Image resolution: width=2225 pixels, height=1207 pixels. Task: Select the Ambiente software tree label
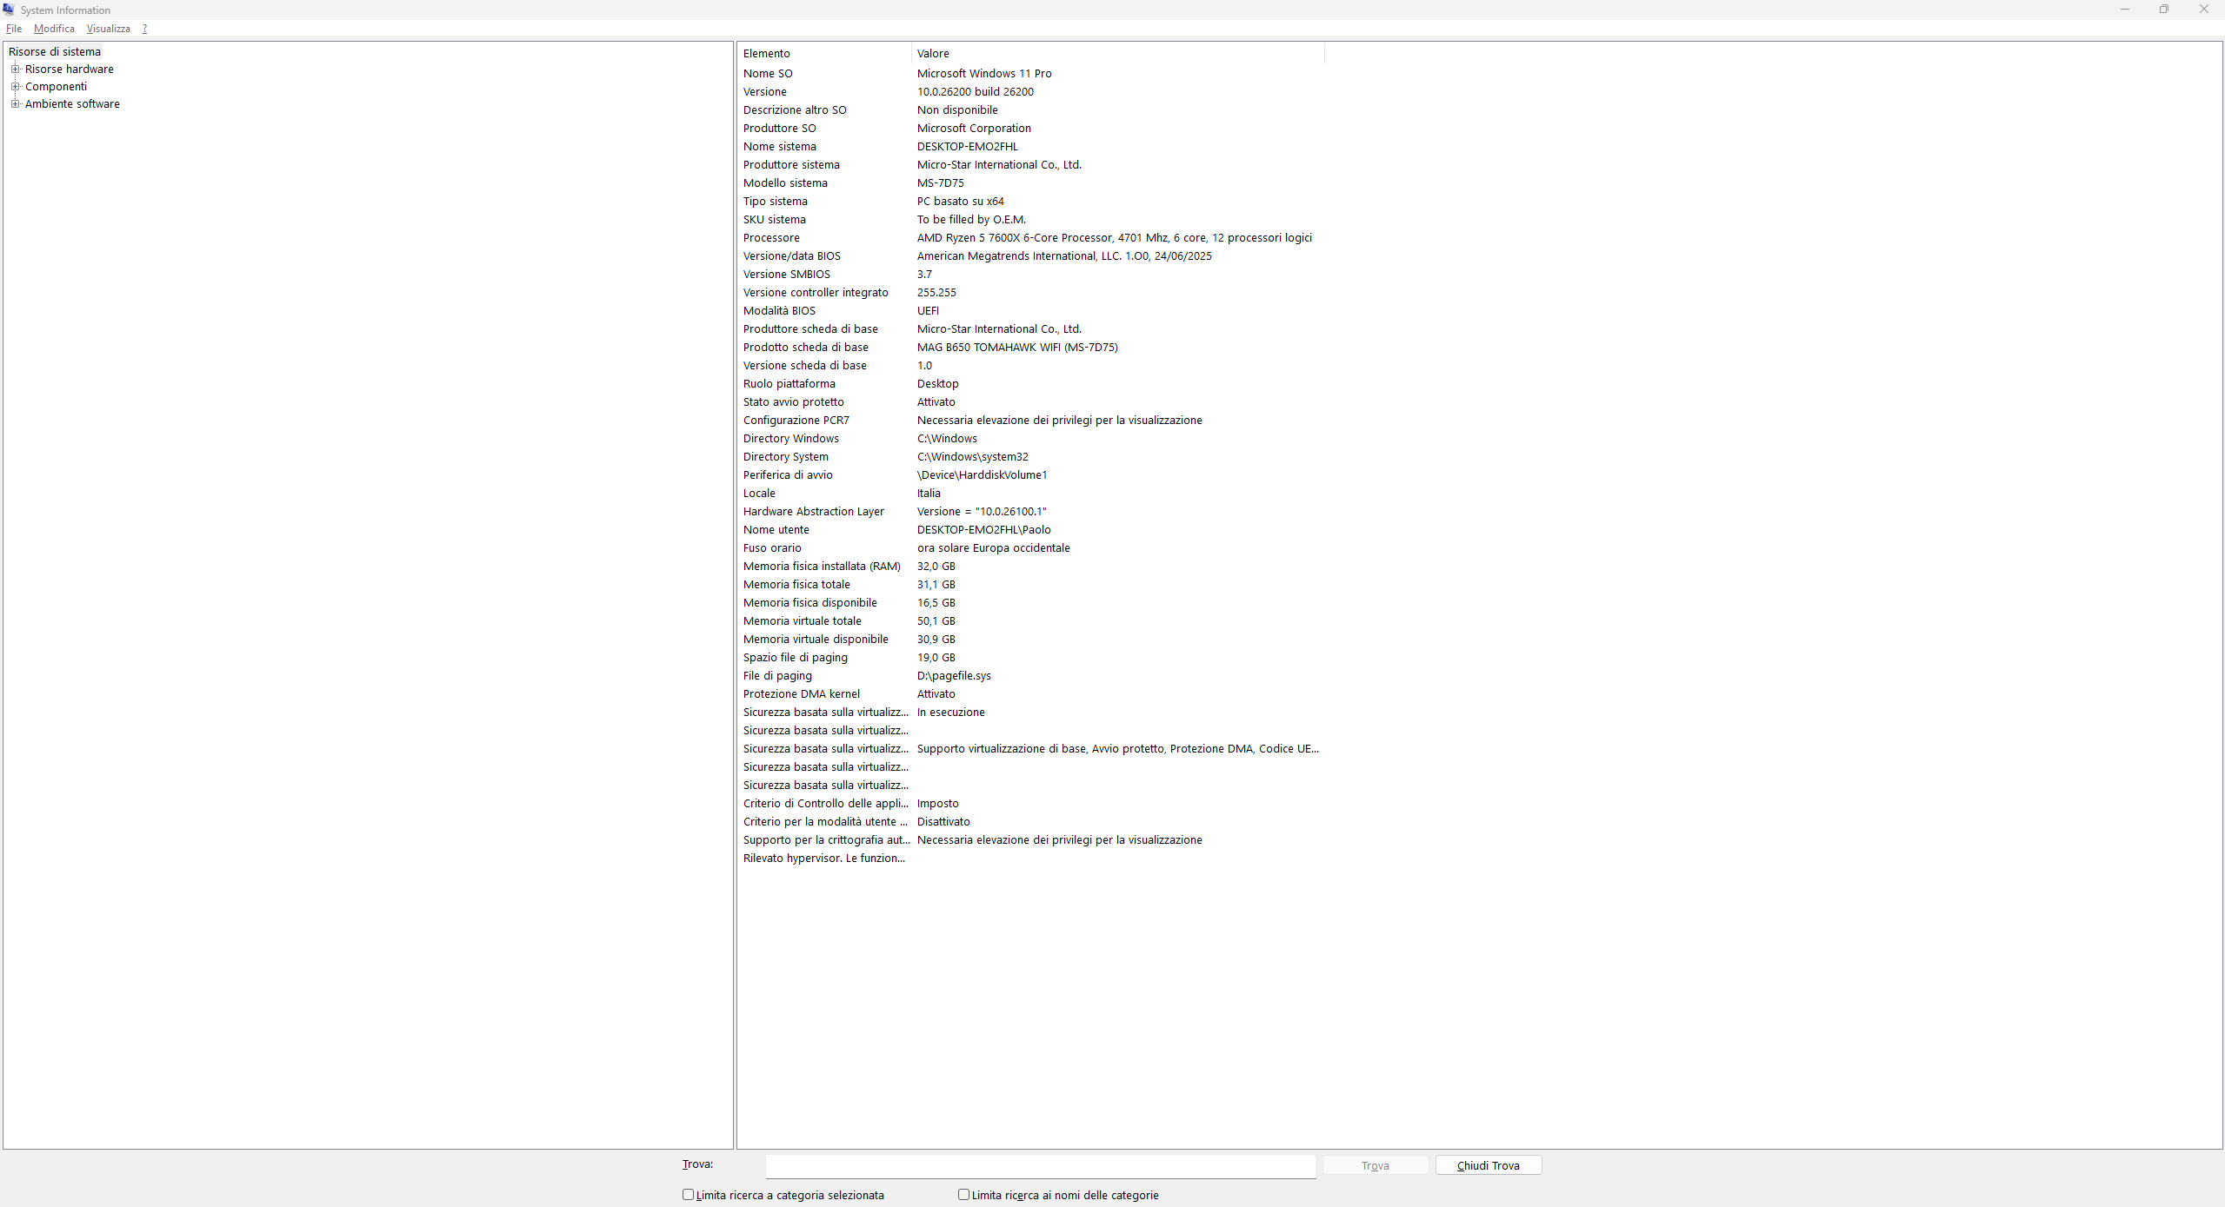tap(73, 103)
